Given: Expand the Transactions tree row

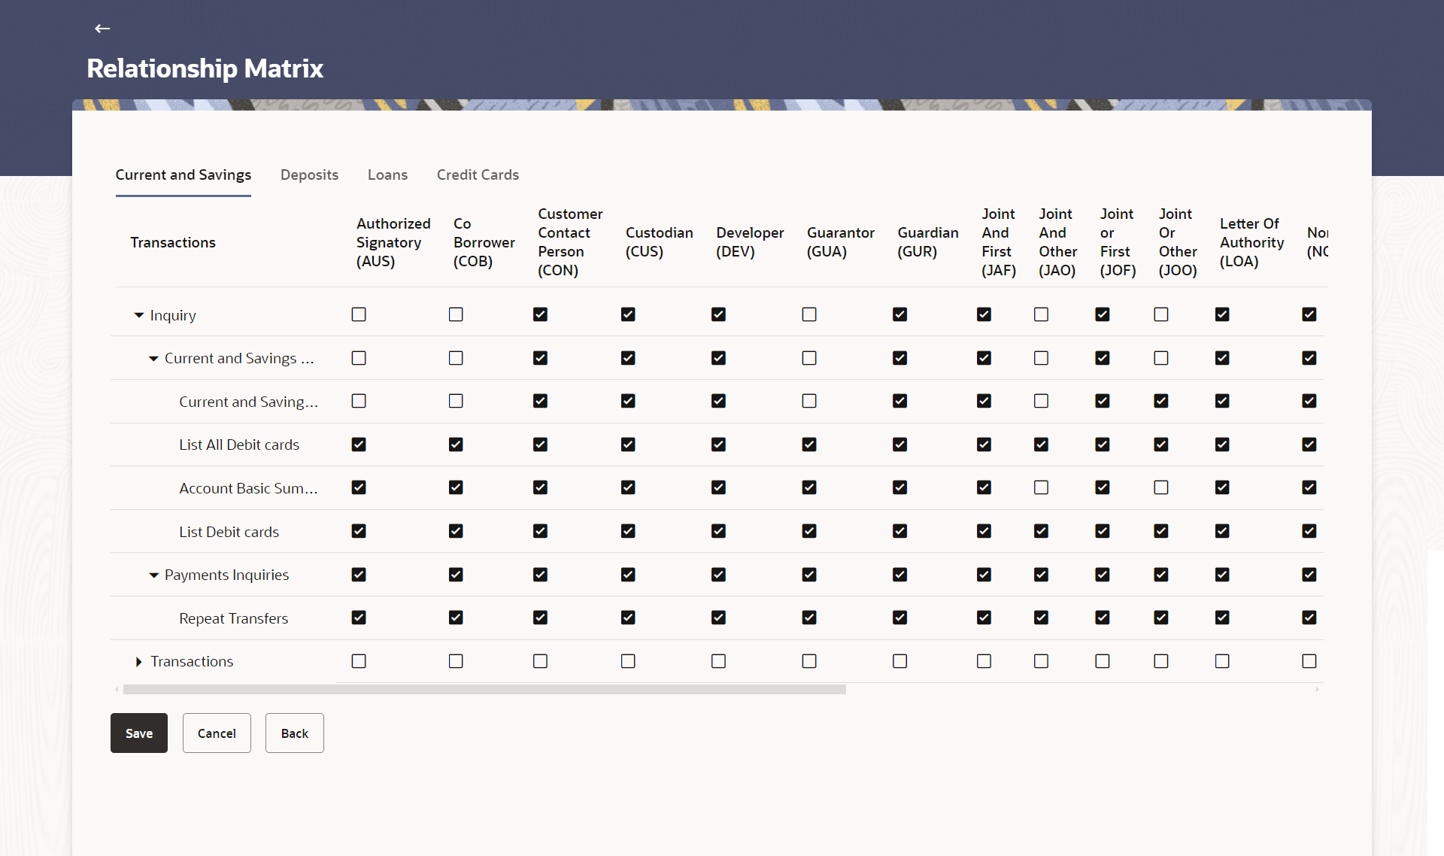Looking at the screenshot, I should (x=139, y=662).
